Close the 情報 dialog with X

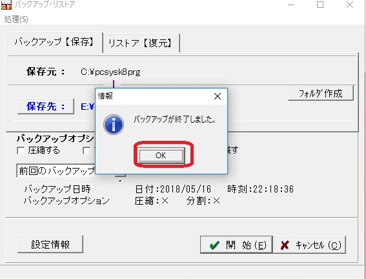coord(218,96)
